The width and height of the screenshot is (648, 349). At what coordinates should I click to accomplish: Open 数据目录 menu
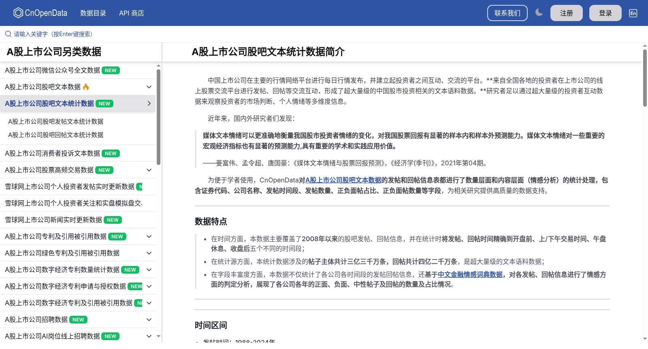tap(93, 13)
